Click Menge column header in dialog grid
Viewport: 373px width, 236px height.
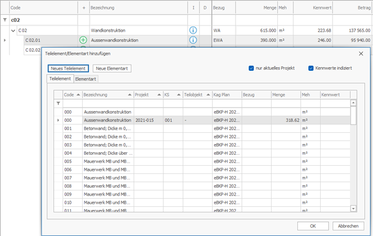pyautogui.click(x=286, y=95)
